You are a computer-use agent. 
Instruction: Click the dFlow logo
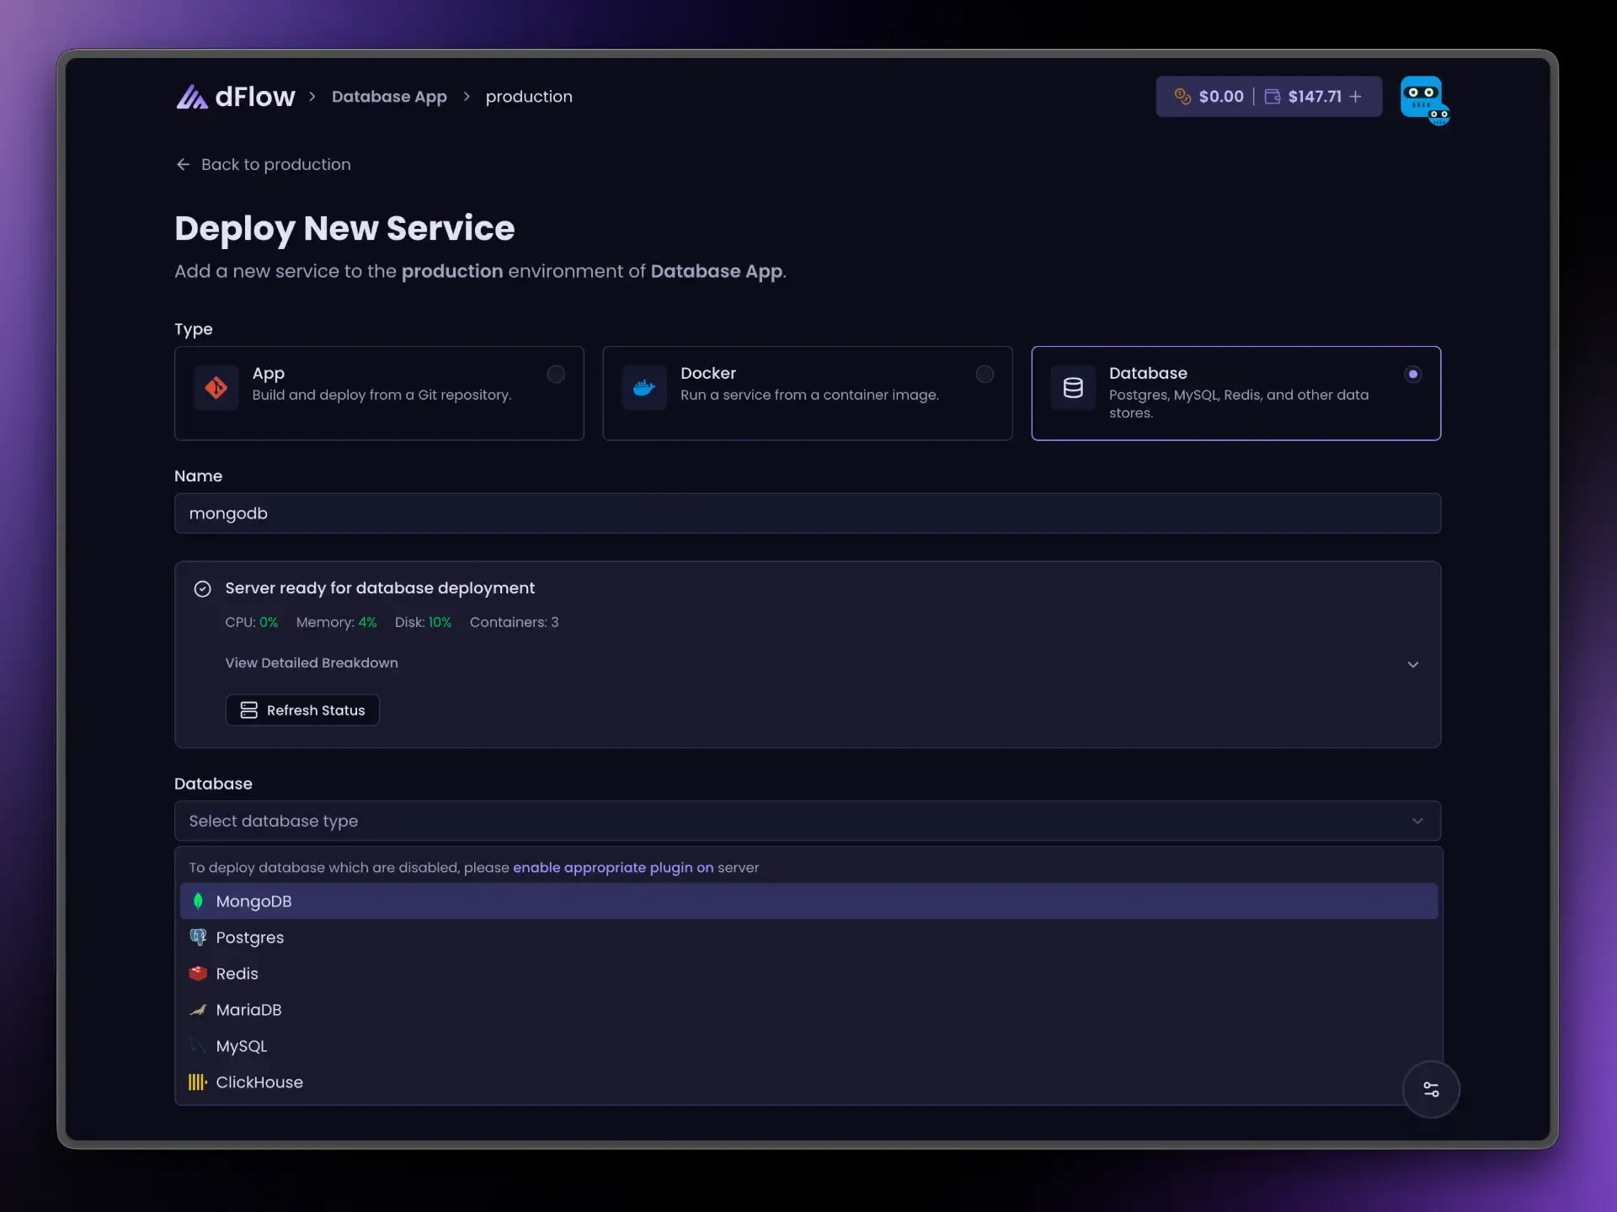(x=235, y=97)
